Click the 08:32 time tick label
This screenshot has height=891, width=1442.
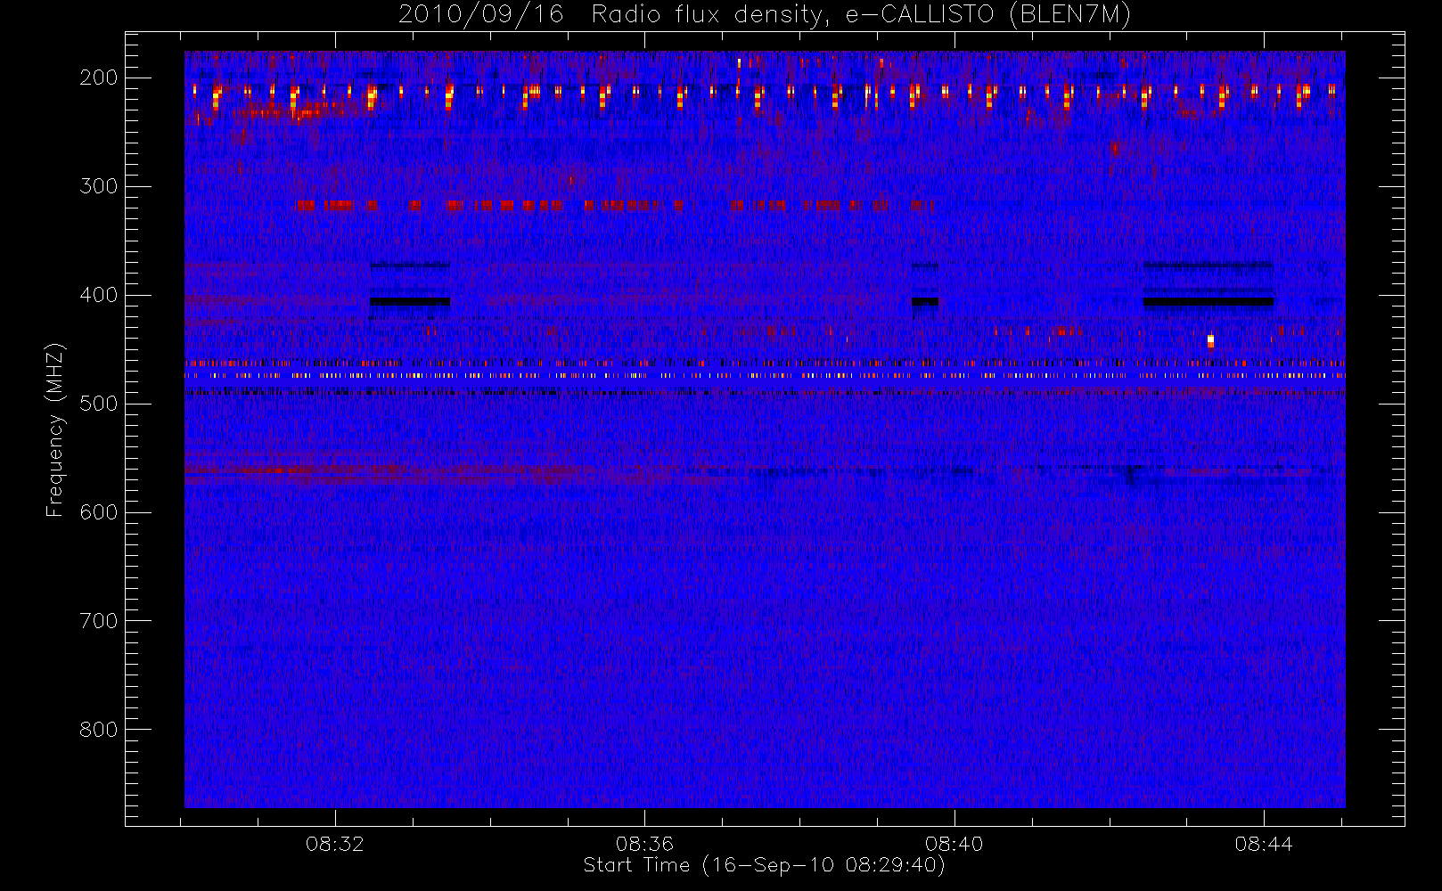pyautogui.click(x=335, y=844)
